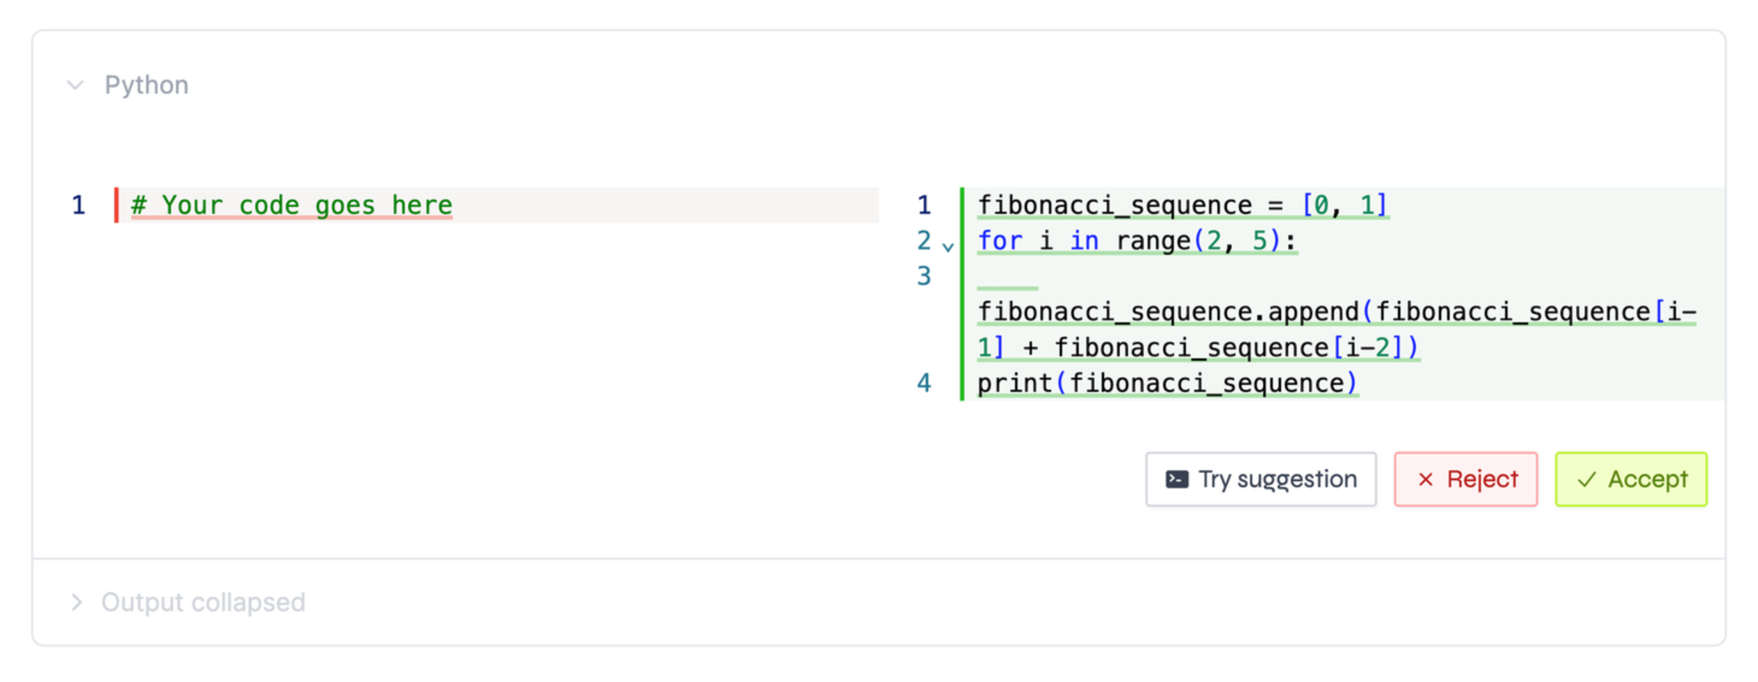Expand the collapsed output section

tap(77, 601)
